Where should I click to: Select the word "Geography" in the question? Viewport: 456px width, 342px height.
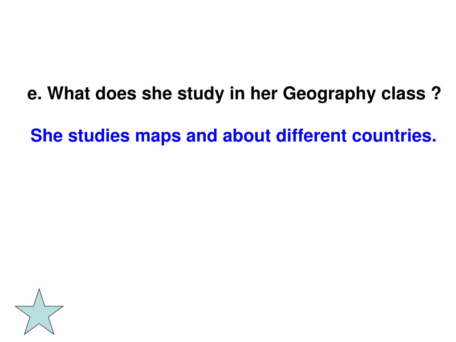point(329,94)
